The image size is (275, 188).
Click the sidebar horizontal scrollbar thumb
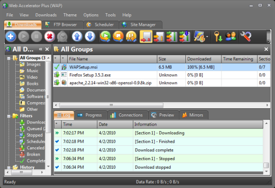[x=21, y=172]
